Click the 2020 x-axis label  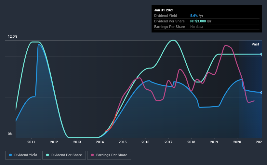pos(237,142)
